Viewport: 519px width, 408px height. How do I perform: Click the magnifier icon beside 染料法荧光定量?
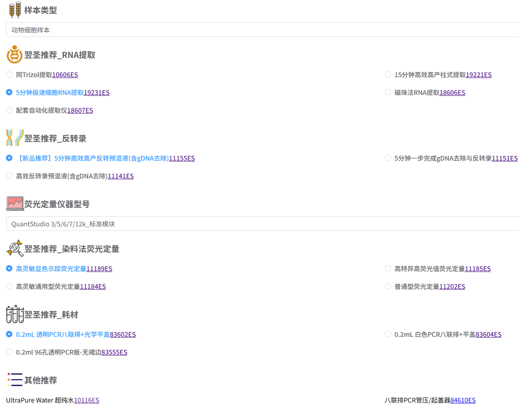[15, 248]
